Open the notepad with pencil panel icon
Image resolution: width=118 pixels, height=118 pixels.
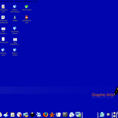coord(13,115)
